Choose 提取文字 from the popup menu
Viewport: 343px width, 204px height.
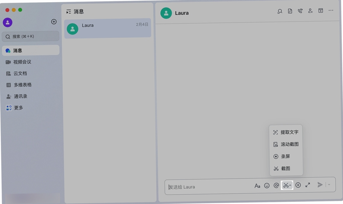[286, 132]
